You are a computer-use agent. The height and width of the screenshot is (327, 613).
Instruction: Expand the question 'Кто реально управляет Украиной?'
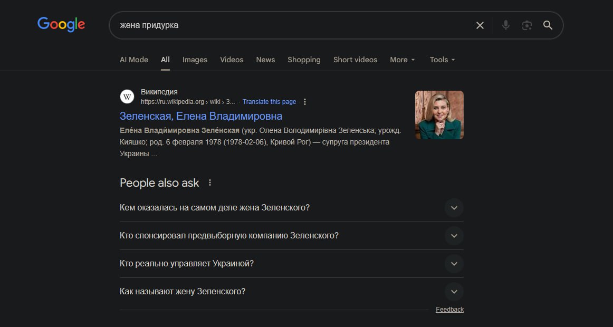454,264
